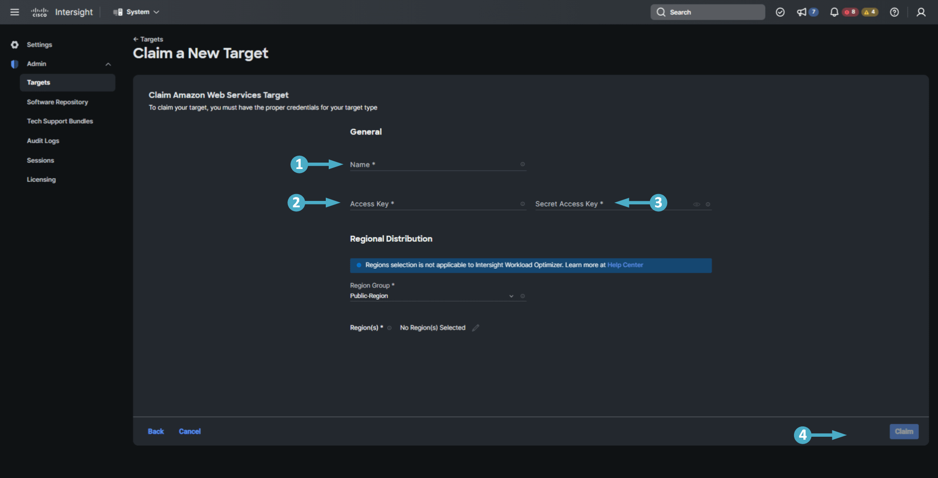Open the announcements megaphone icon
Image resolution: width=938 pixels, height=478 pixels.
802,12
